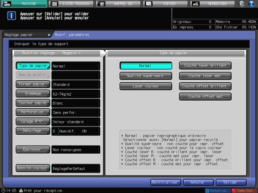This screenshot has height=193, width=258.
Task: Select Normal paper type
Action: tap(146, 66)
